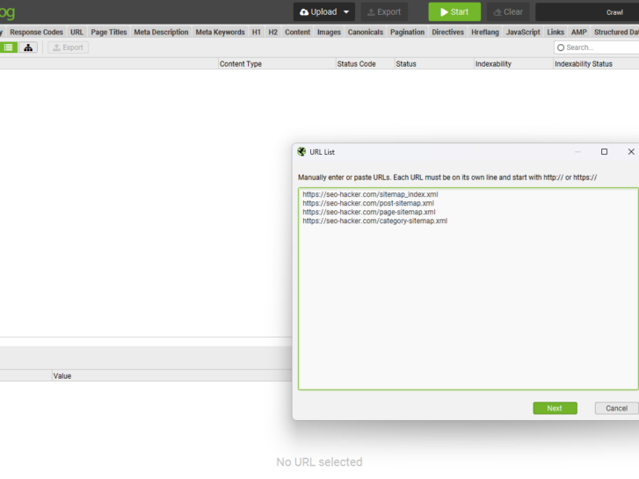Maximize the URL List dialog
Image resolution: width=639 pixels, height=479 pixels.
click(x=605, y=152)
